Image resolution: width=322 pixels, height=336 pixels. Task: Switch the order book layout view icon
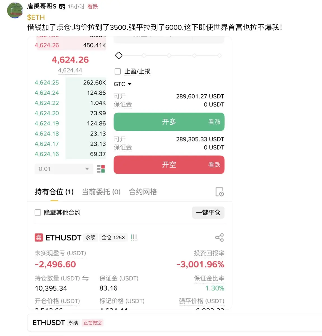(101, 169)
